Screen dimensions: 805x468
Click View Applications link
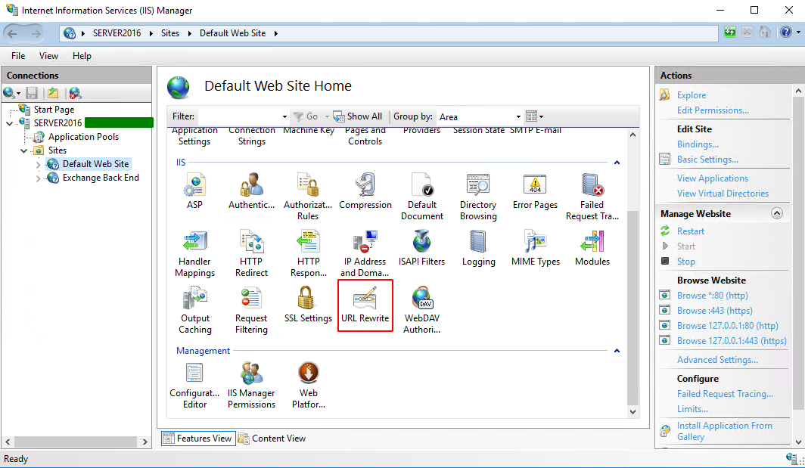click(x=712, y=178)
